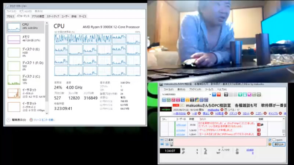Click the makuoku broadcaster name link
This screenshot has width=294, height=165.
[x=213, y=110]
